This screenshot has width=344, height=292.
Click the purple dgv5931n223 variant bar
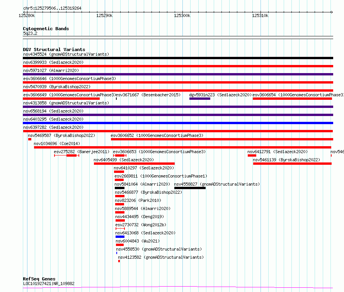200,99
